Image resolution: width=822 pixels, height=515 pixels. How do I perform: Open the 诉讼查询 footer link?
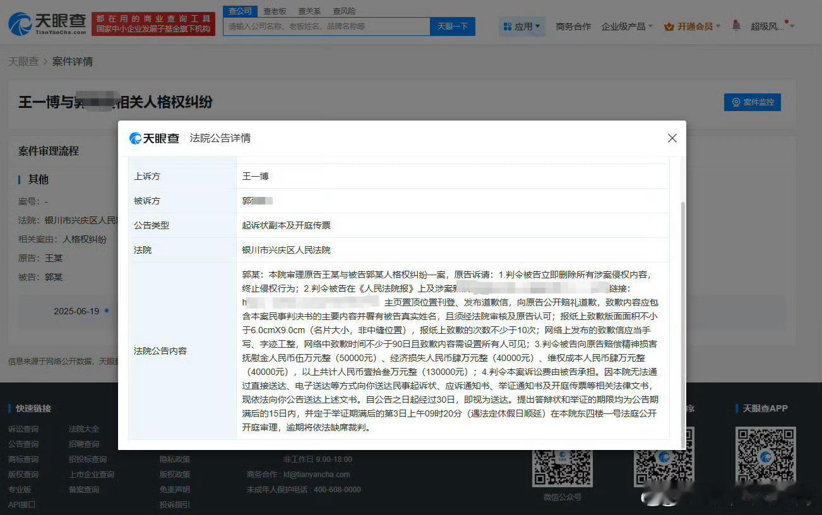[23, 429]
